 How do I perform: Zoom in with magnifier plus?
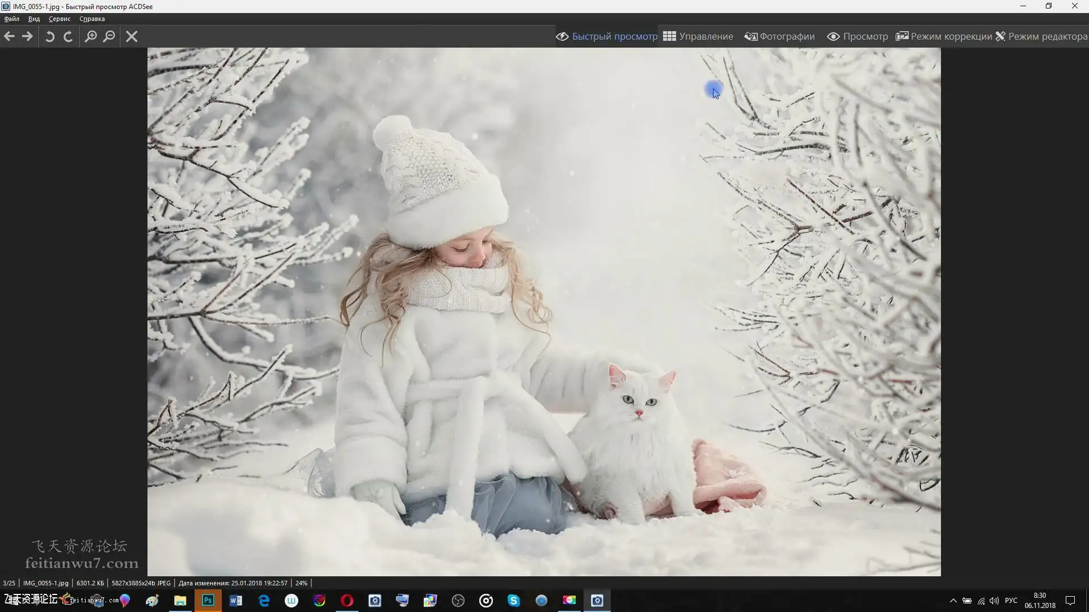point(91,36)
